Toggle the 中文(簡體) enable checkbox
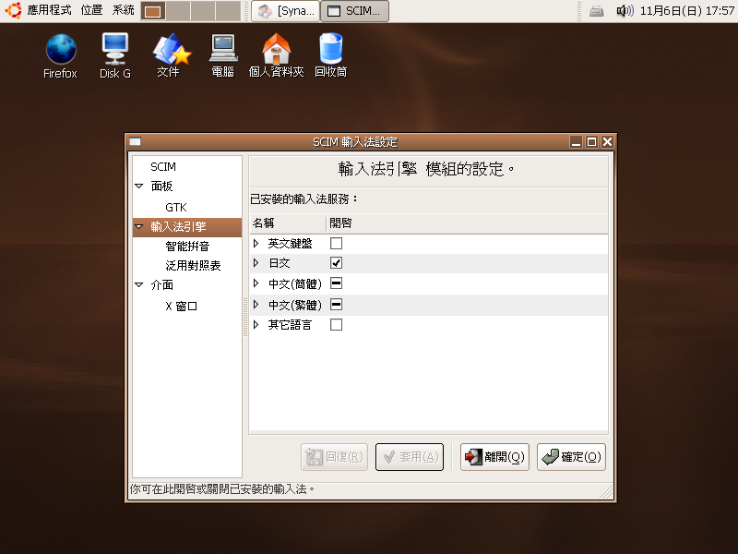 click(336, 283)
